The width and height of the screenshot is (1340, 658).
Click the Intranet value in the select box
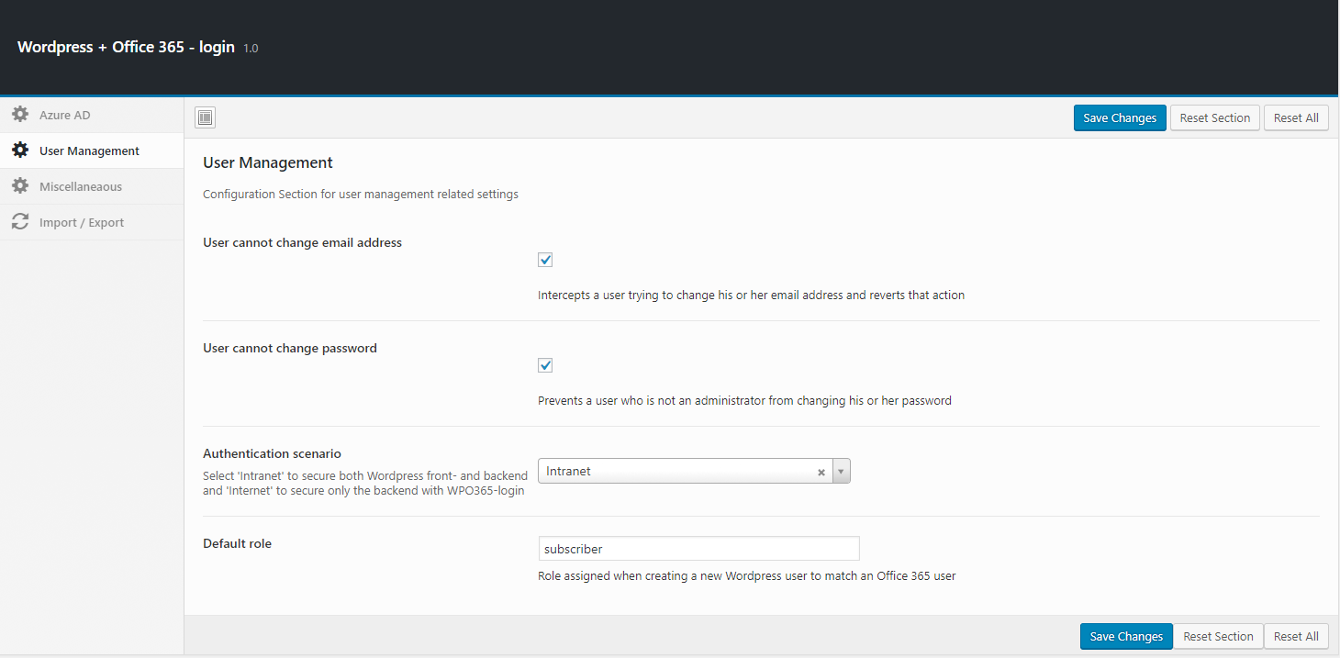point(568,471)
